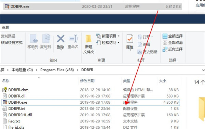This screenshot has height=129, width=205.
Task: Select the file_id.diz file icon
Action: (5, 127)
